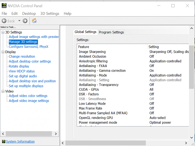
Task: Click task pane scroll left arrow
Action: pyautogui.click(x=3, y=134)
